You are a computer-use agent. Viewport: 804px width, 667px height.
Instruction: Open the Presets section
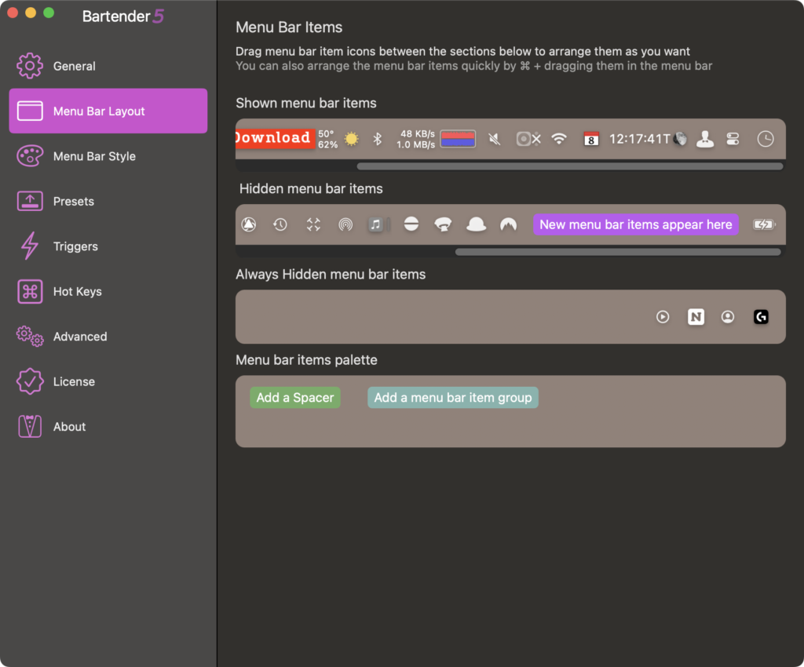73,201
